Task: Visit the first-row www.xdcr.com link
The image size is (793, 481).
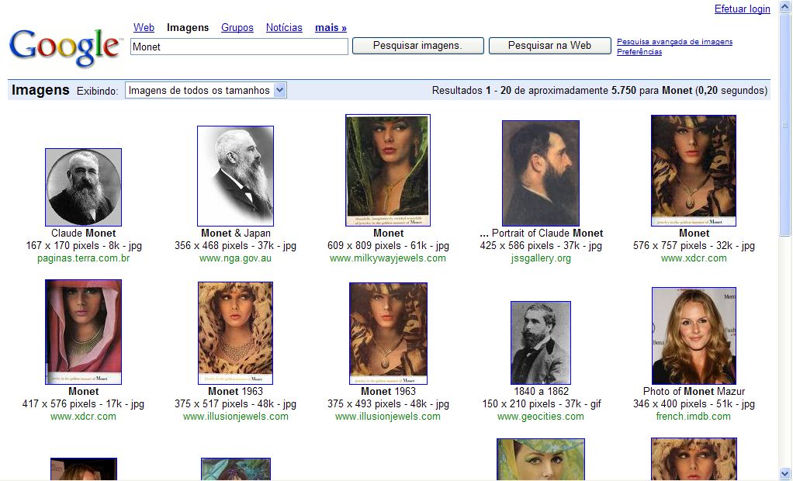Action: pos(694,258)
